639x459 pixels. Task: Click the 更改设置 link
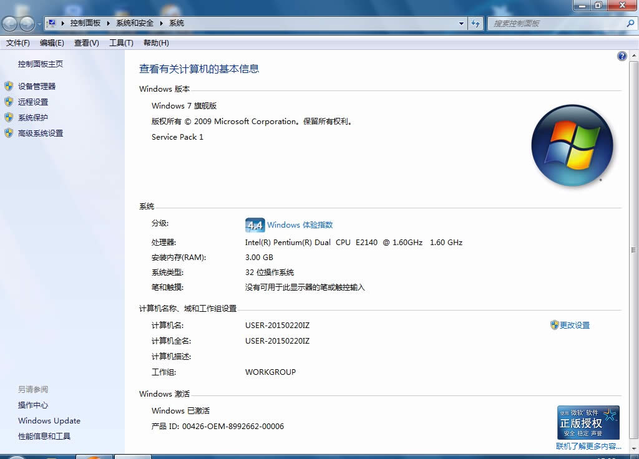coord(574,325)
